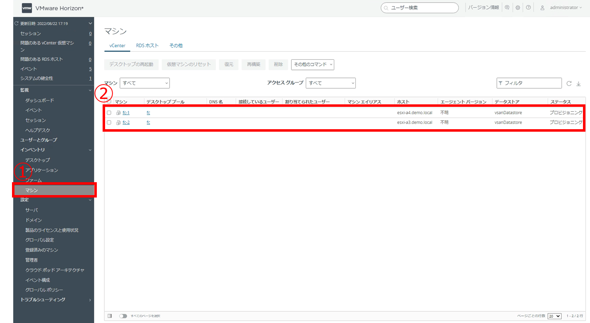Open settings via the gear icon
Viewport: 590px width, 323px height.
point(518,7)
